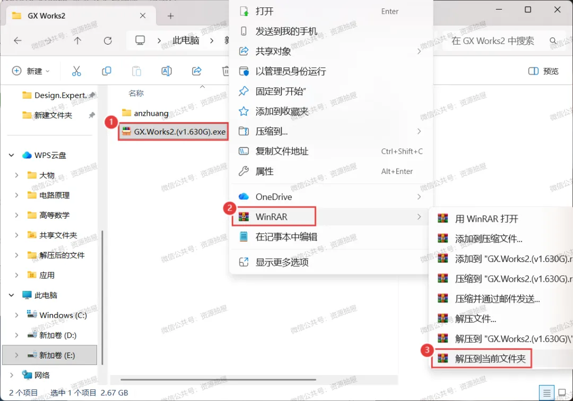Switch to details view in status bar
This screenshot has width=573, height=401.
546,393
